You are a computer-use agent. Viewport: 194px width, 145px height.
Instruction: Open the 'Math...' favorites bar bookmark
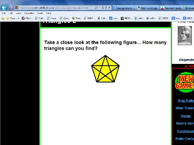27,18
